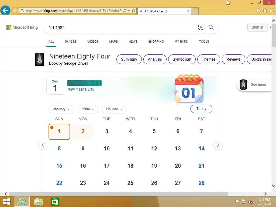Open the MY BING tab
276x207 pixels.
181,42
